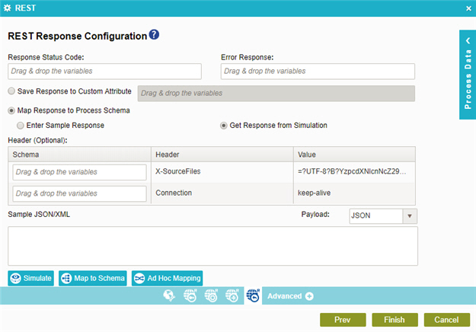Open the REST response step with return arrow icon

pyautogui.click(x=253, y=295)
